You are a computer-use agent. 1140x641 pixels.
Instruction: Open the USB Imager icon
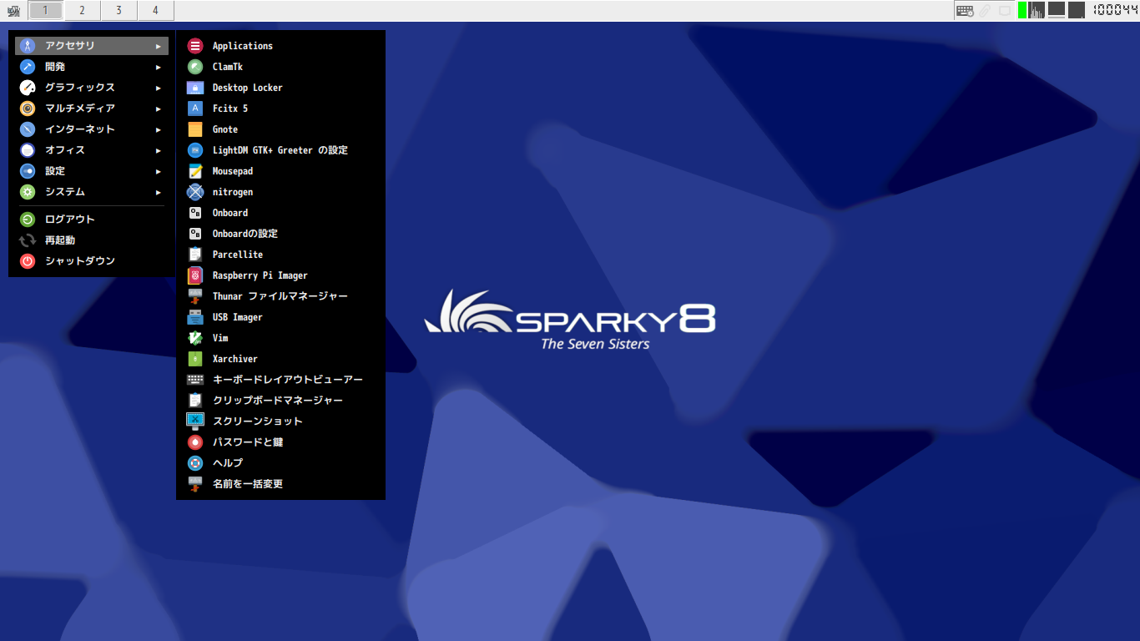[x=195, y=317]
